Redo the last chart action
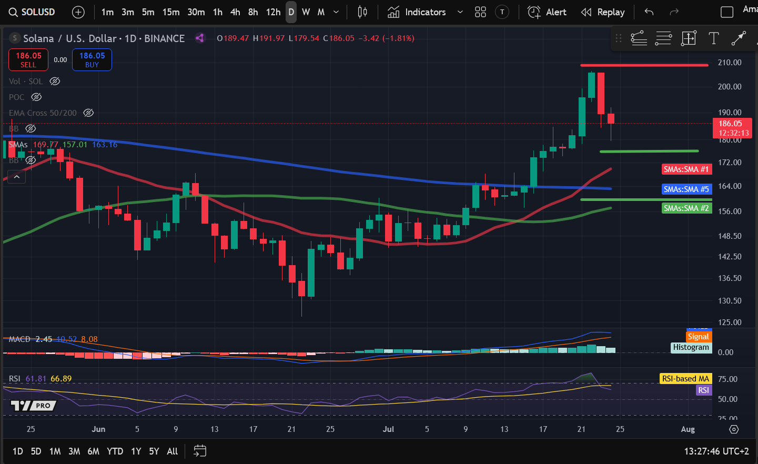 click(674, 12)
